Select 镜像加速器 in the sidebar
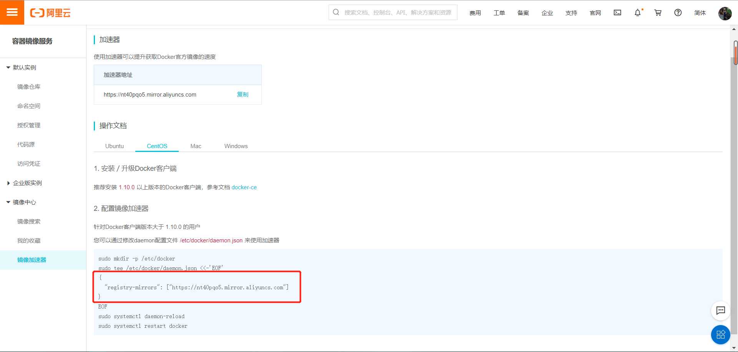The height and width of the screenshot is (352, 738). click(x=43, y=260)
